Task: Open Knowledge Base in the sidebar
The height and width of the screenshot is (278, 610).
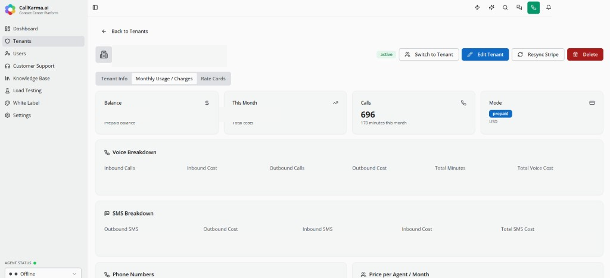Action: click(x=43, y=78)
